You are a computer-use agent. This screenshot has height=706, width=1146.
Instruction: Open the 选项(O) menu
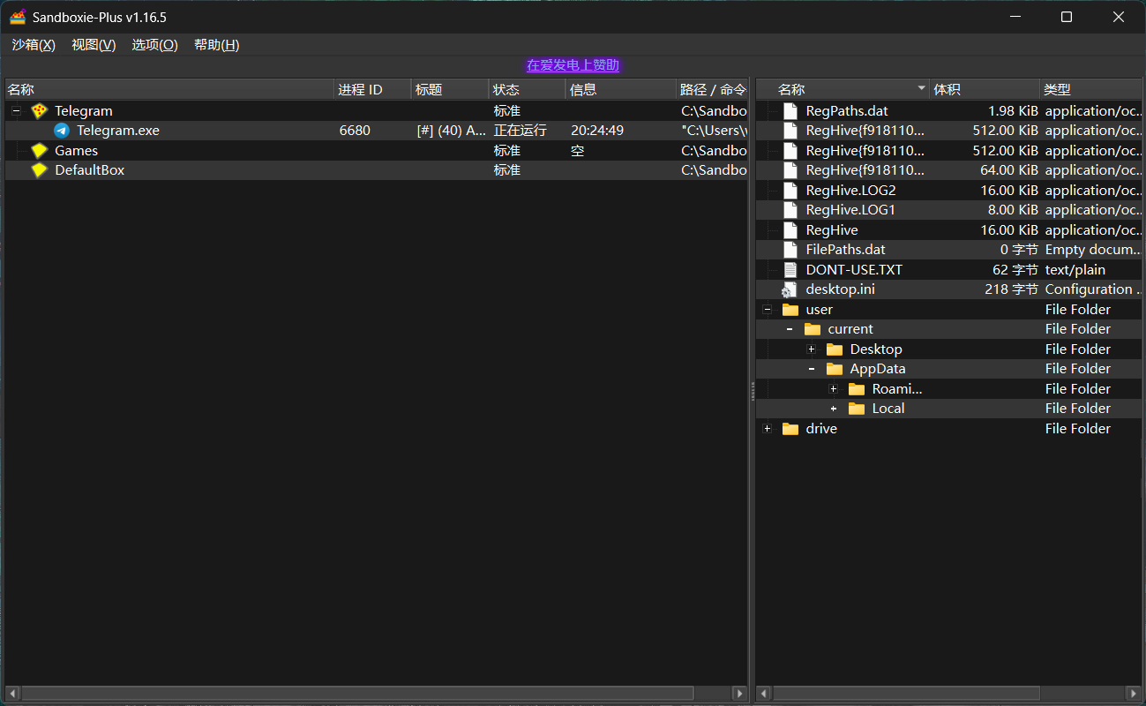(154, 45)
